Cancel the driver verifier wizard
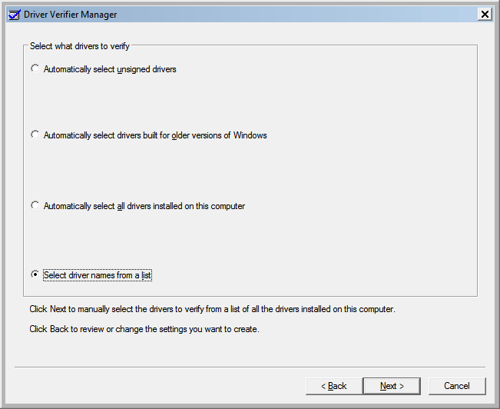Image resolution: width=500 pixels, height=409 pixels. click(x=457, y=386)
